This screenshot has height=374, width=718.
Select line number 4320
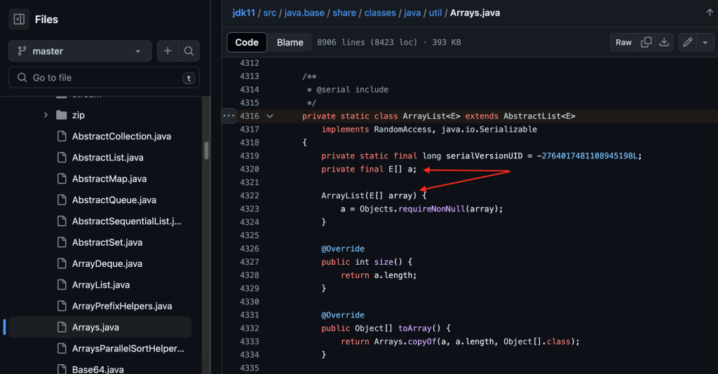point(250,169)
